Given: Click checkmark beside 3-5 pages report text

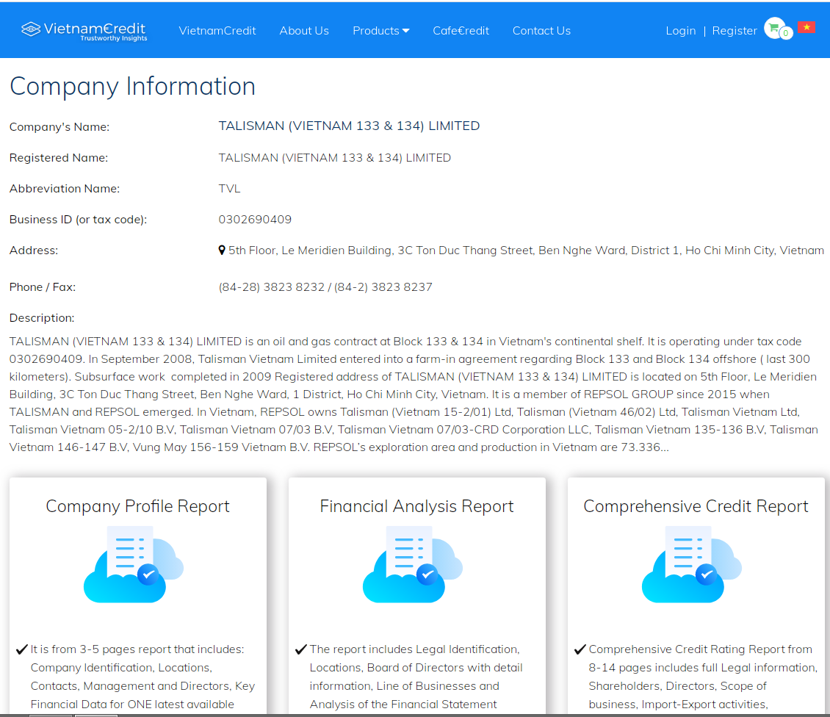Looking at the screenshot, I should [22, 649].
